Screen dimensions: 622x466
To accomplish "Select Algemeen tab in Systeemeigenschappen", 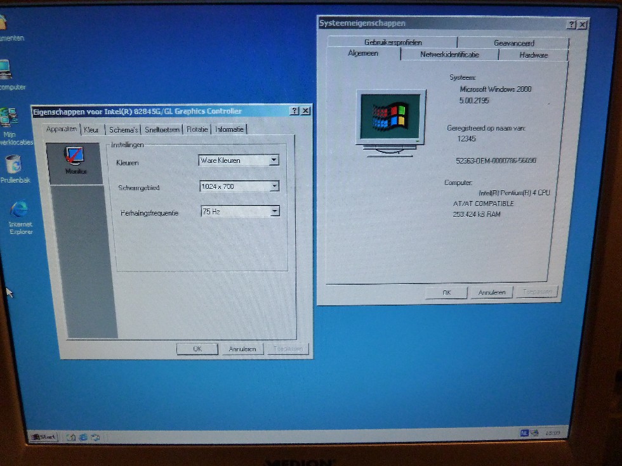I will coord(363,53).
